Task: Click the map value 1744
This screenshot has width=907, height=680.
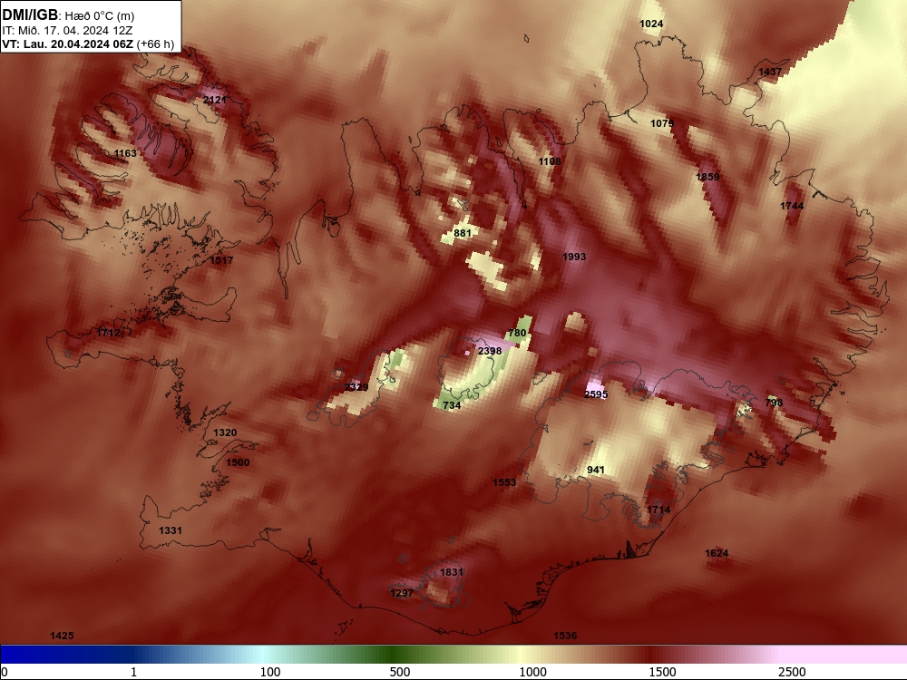Action: tap(792, 206)
